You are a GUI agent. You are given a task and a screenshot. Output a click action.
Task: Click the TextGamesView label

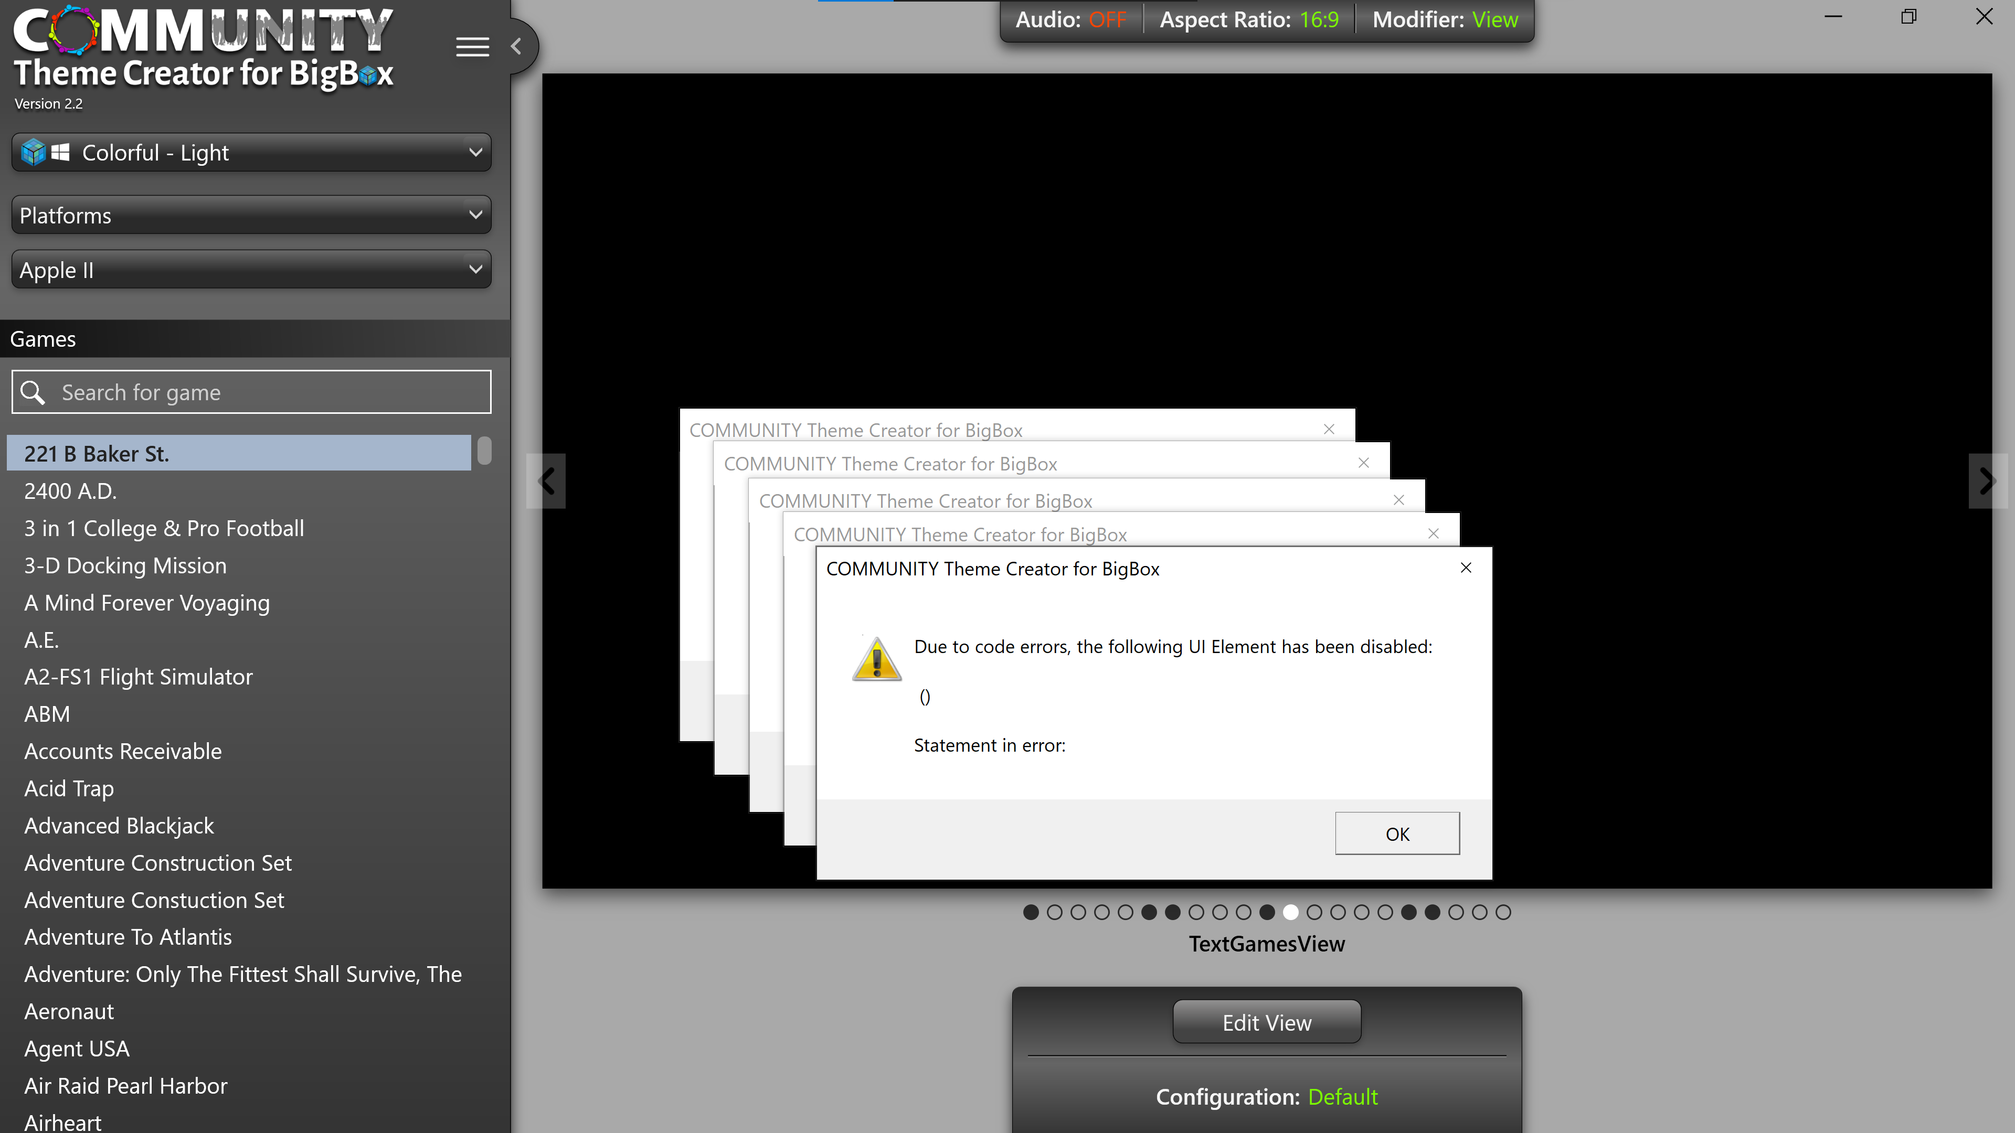1266,944
